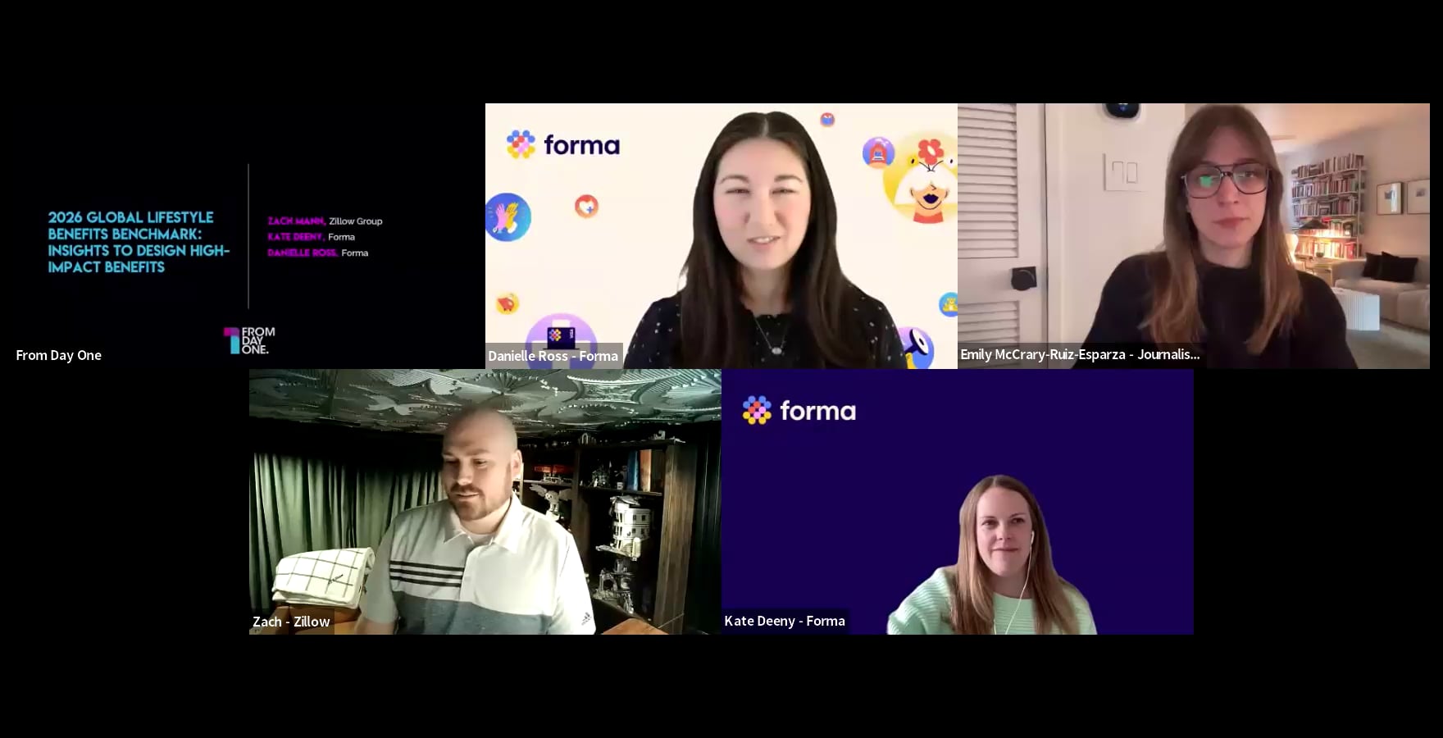Click the From Day One logo on slide
The height and width of the screenshot is (738, 1443).
pyautogui.click(x=250, y=340)
